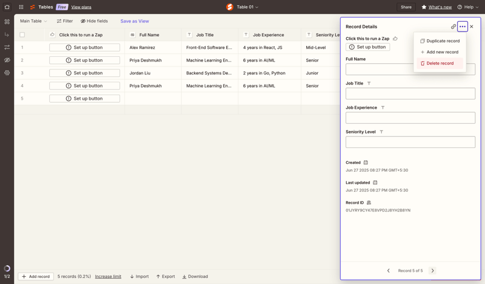Click the 1/2 progress ring indicator

[7, 268]
